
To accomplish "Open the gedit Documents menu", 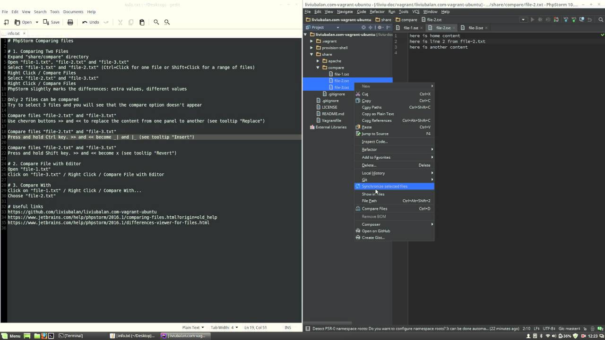I will [73, 12].
